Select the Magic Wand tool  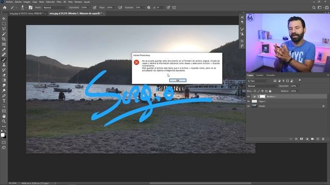point(4,34)
